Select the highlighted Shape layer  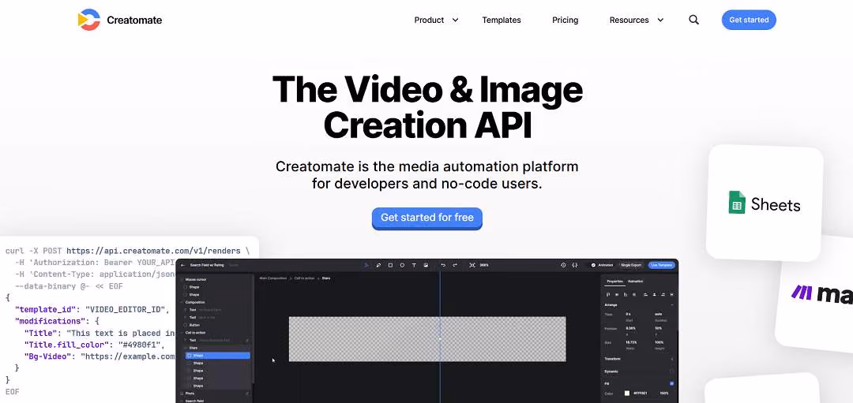[x=218, y=356]
